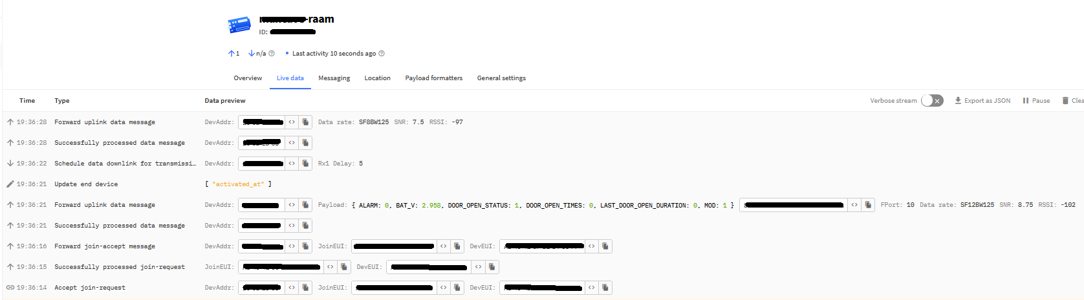The image size is (1084, 300).
Task: Copy DevAddr in Forward join-accept row
Action: point(305,246)
